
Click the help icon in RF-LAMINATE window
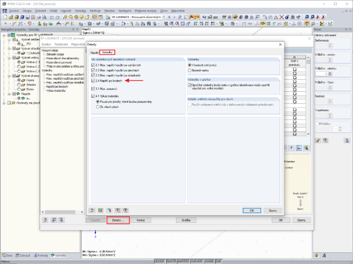click(x=45, y=220)
